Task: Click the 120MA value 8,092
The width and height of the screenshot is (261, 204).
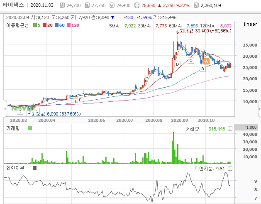Action: (x=226, y=26)
